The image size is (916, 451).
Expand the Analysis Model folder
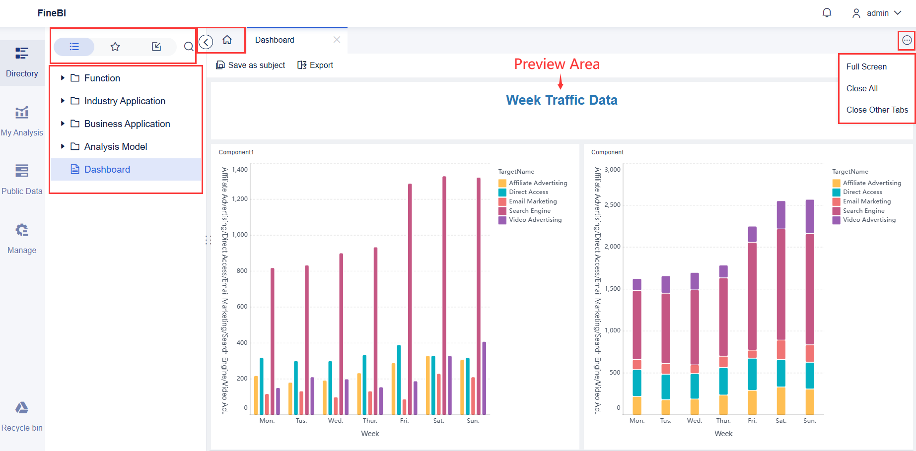63,146
